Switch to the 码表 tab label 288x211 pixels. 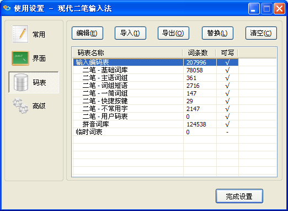39,82
